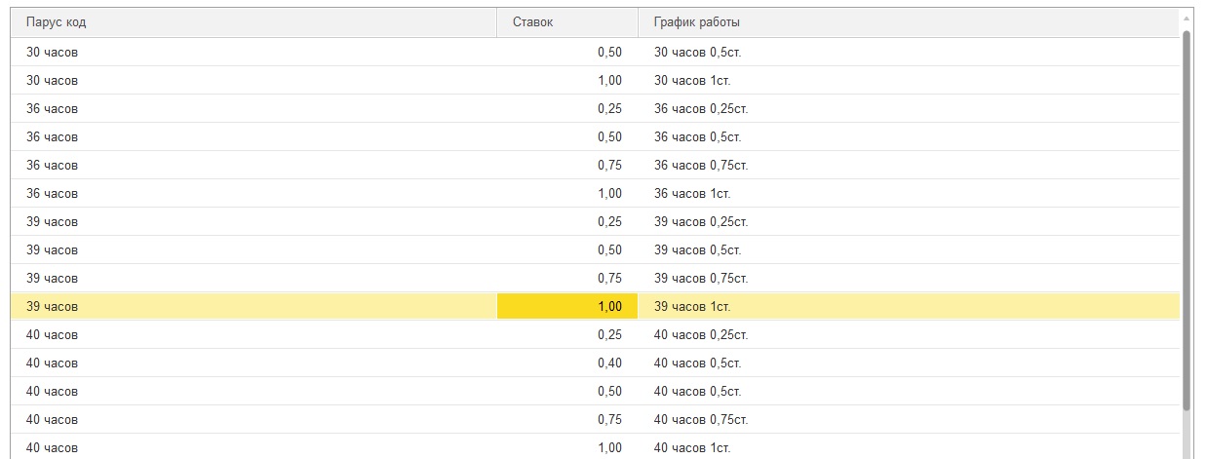Viewport: 1207px width, 459px height.
Task: Pick the '39 часов 0,75ст.' schedule cell
Action: coord(700,278)
